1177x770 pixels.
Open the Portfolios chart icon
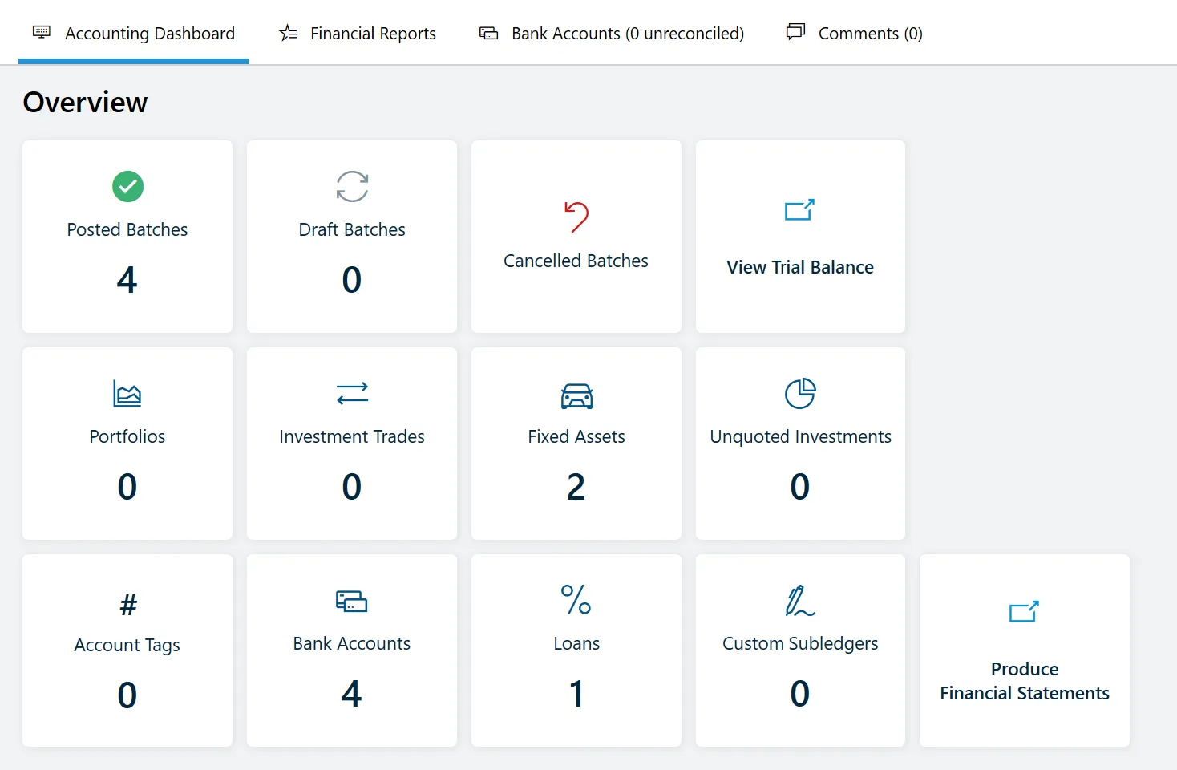[x=127, y=394]
